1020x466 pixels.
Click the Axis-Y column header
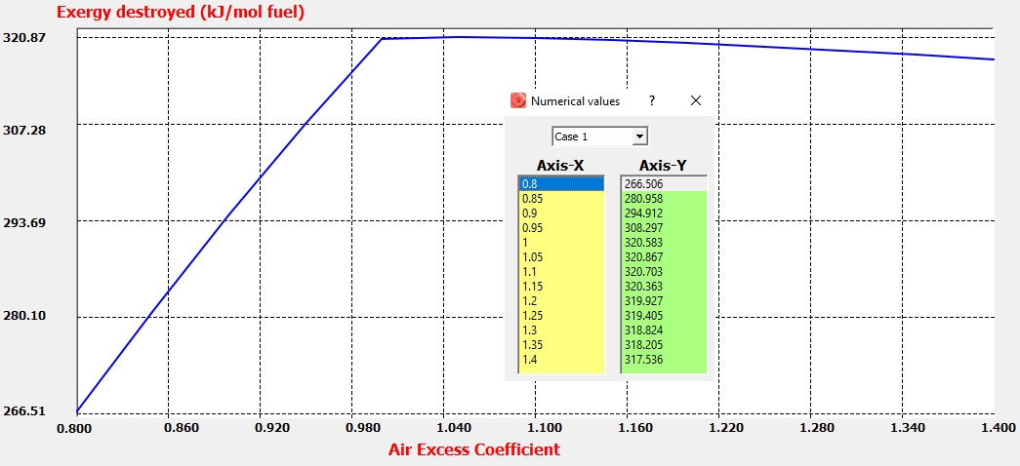tap(663, 165)
